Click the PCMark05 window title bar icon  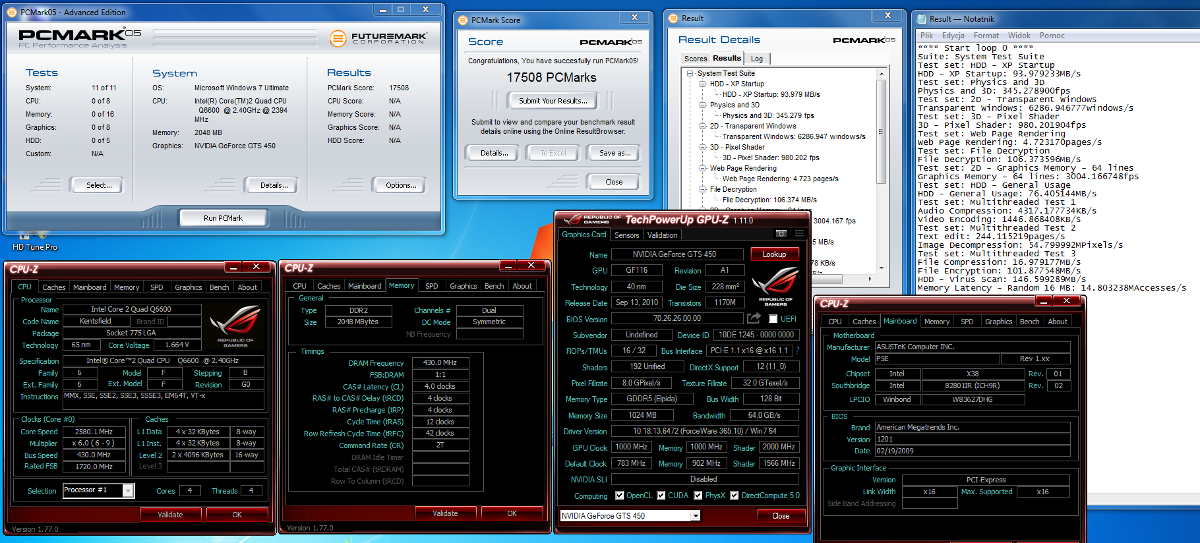12,12
